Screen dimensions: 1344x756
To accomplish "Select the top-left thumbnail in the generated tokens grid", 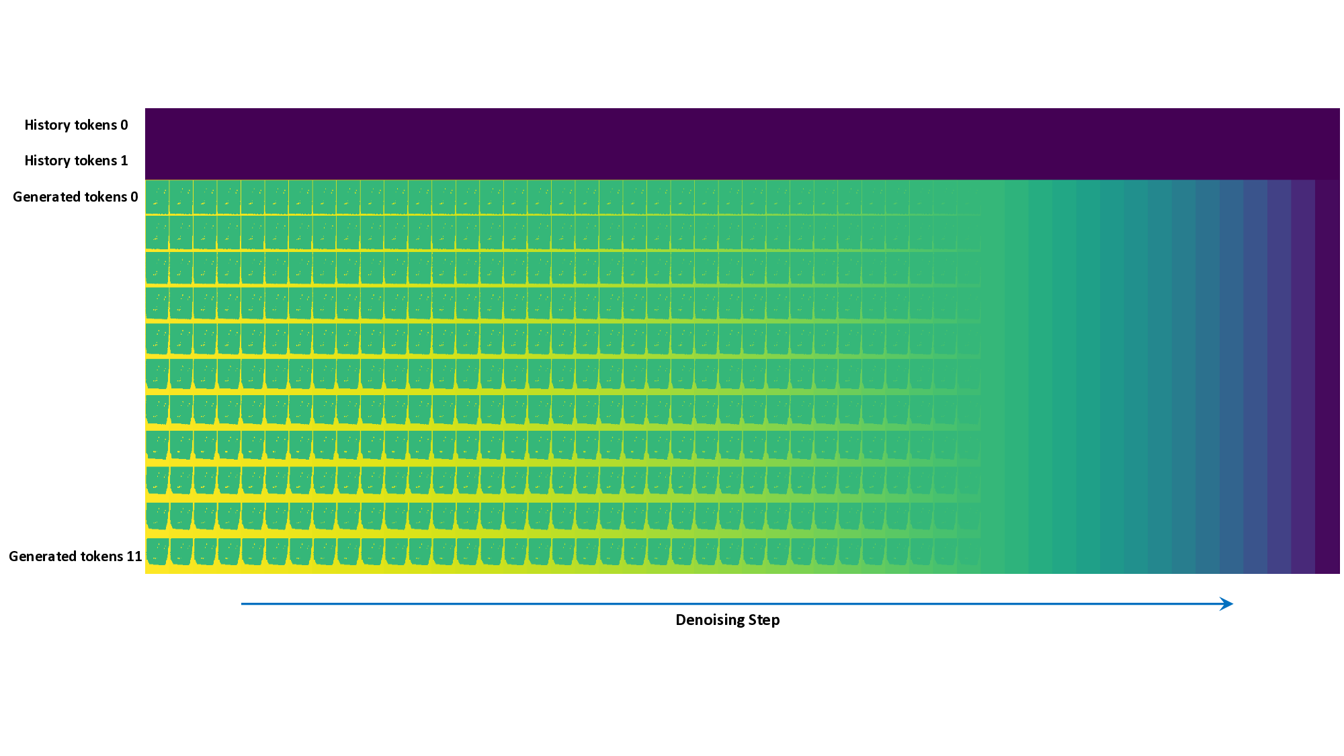I will 157,196.
